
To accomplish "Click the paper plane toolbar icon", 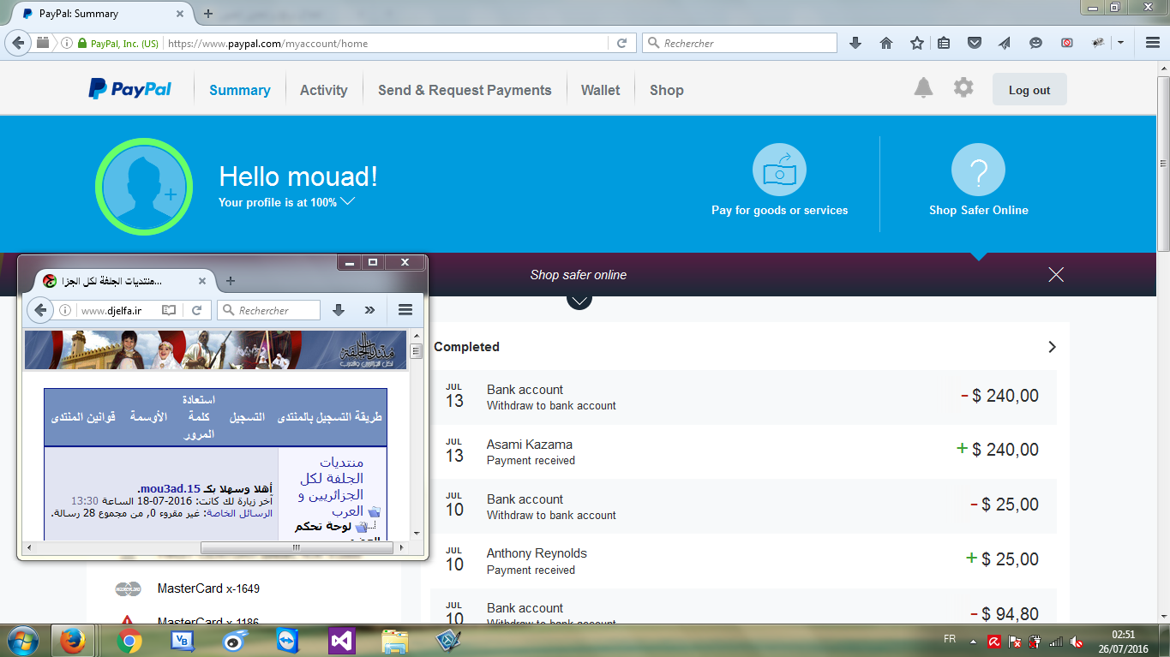I will [x=1005, y=43].
